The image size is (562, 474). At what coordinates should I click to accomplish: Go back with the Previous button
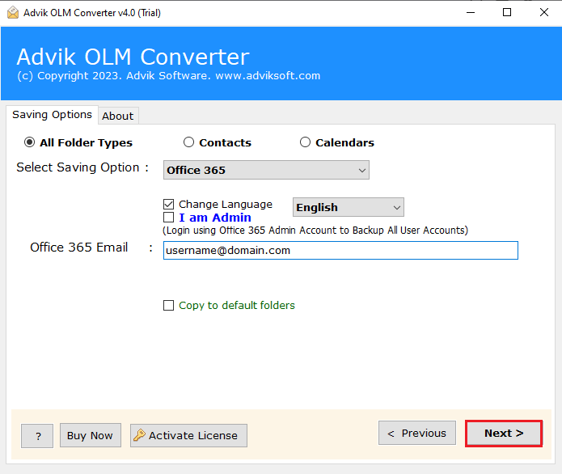(417, 433)
